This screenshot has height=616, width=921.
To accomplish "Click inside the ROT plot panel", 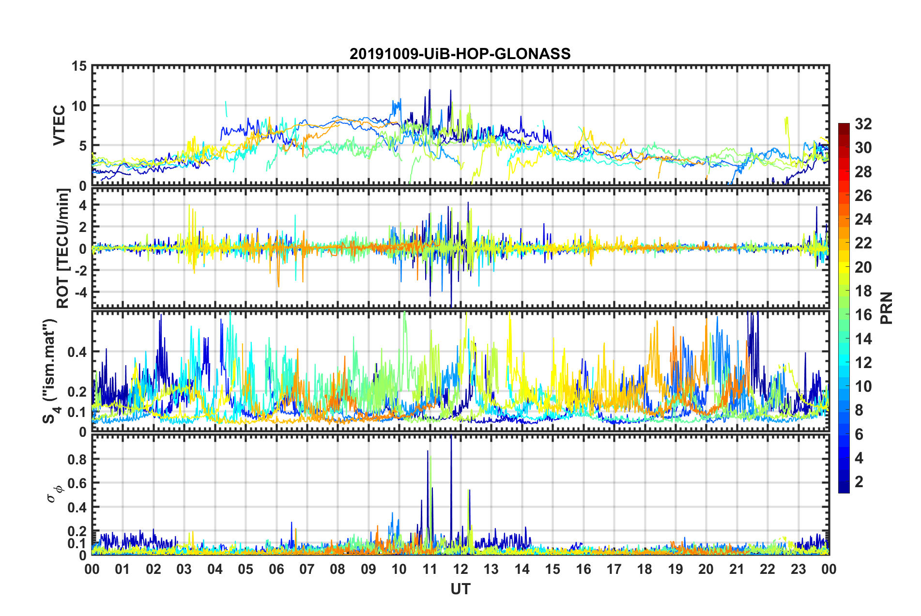I will coord(460,248).
